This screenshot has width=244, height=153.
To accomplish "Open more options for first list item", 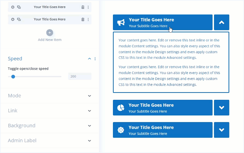I will (x=88, y=7).
